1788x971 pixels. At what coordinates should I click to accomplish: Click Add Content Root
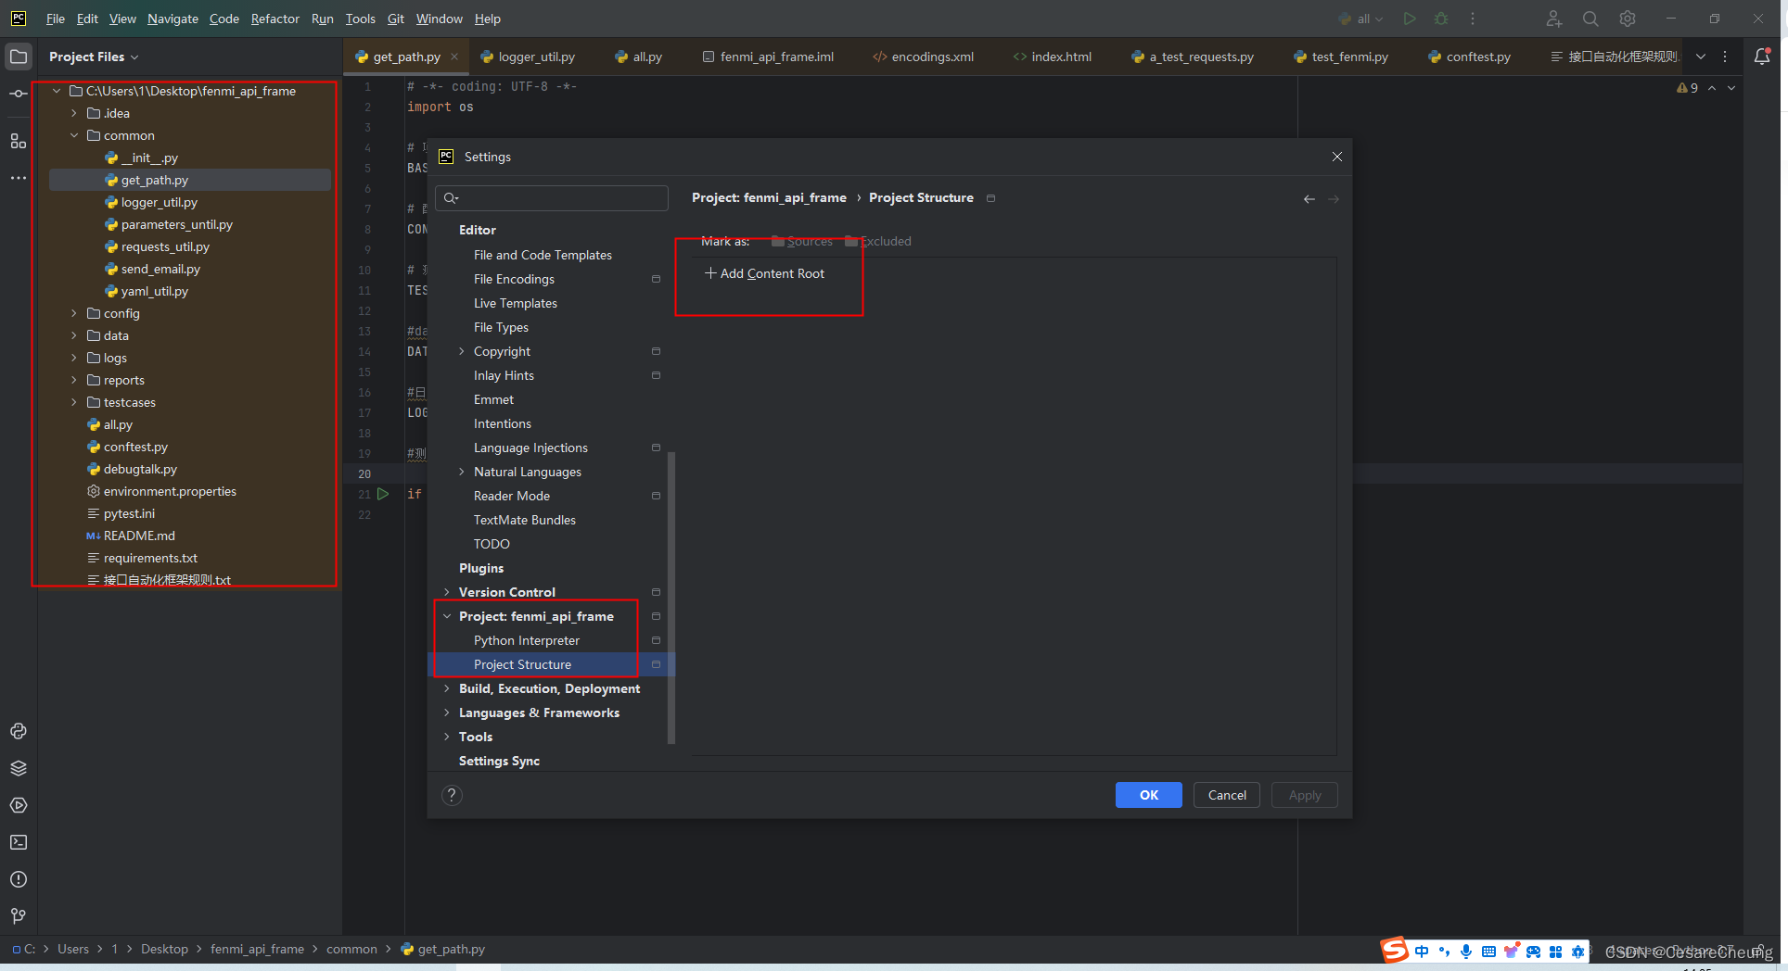(x=764, y=273)
